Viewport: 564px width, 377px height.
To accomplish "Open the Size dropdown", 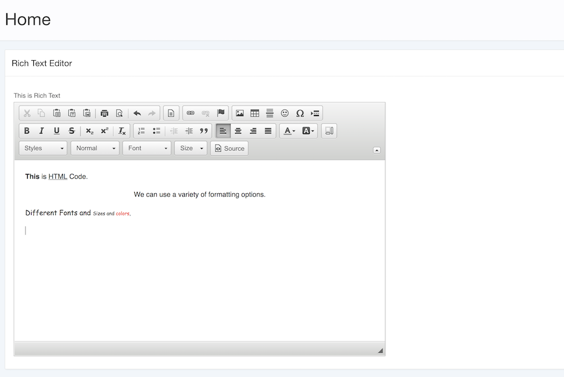I will (190, 148).
